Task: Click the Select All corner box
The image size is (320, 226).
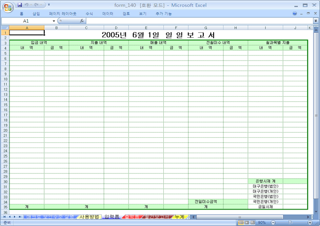Action: [5, 28]
